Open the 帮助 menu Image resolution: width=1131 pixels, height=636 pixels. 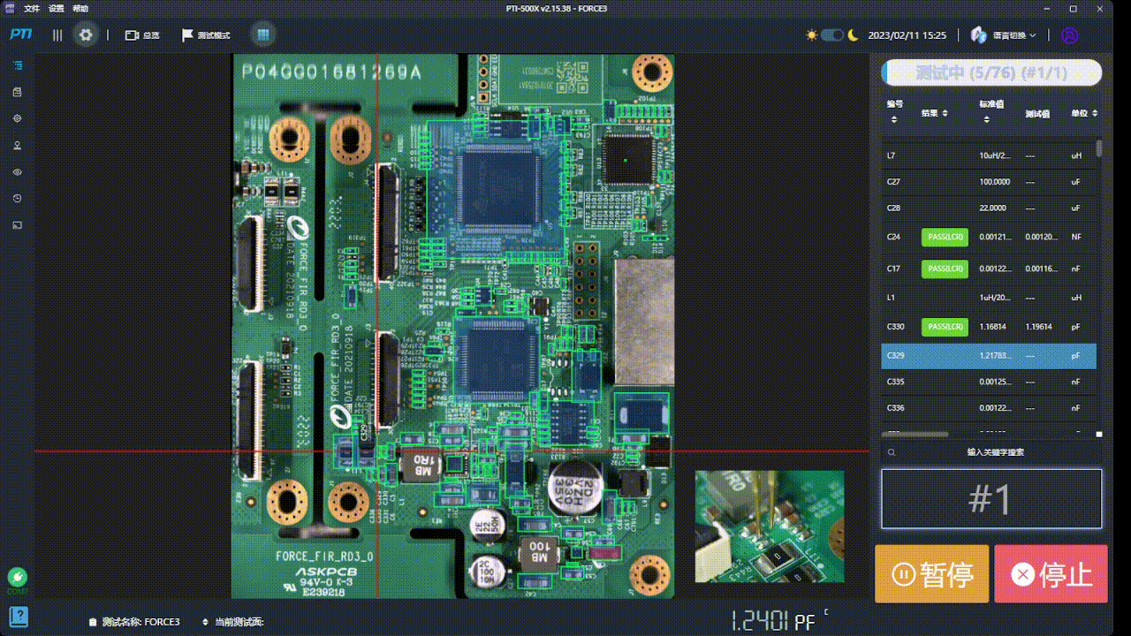[x=80, y=8]
